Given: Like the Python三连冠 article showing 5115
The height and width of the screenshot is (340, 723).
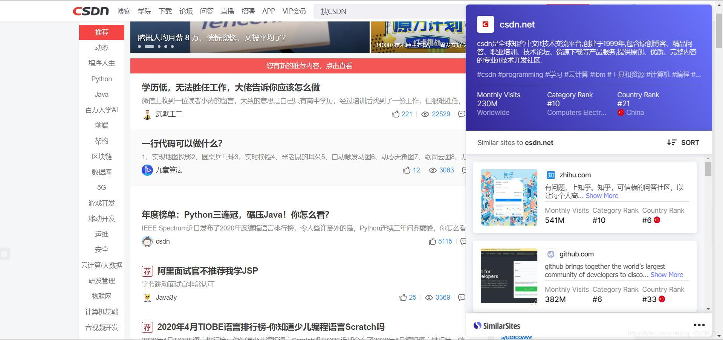Looking at the screenshot, I should click(433, 241).
